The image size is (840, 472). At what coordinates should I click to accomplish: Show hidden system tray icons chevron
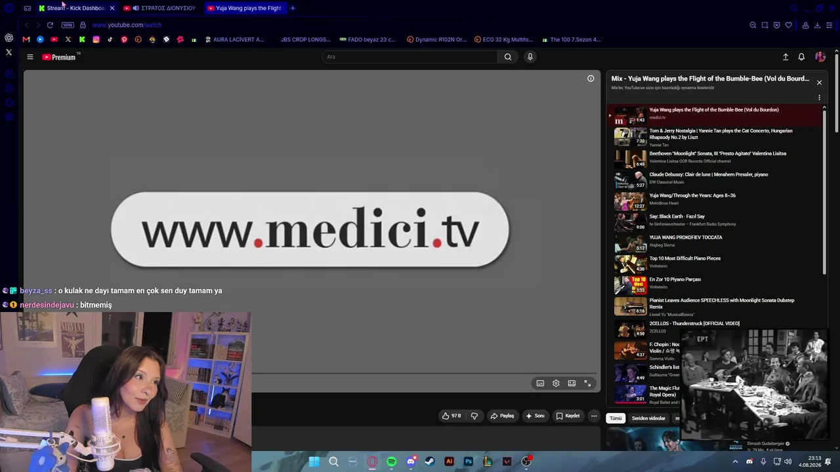[735, 462]
